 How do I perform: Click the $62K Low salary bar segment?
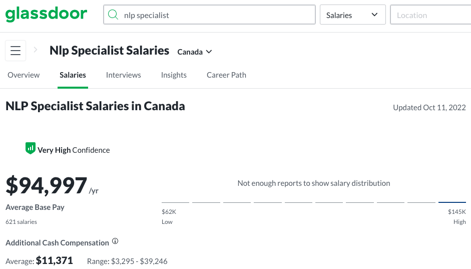(175, 202)
